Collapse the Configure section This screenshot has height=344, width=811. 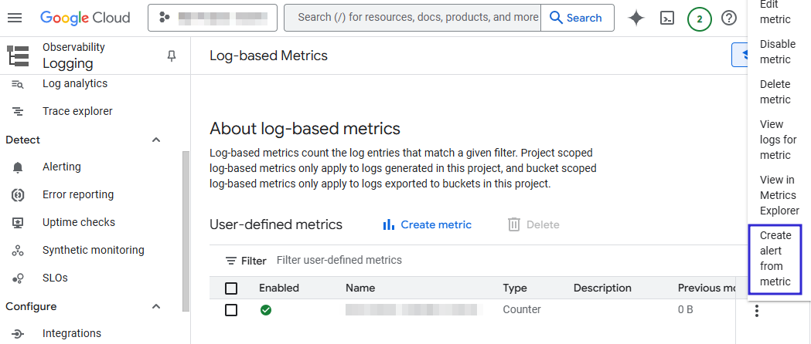(x=156, y=306)
